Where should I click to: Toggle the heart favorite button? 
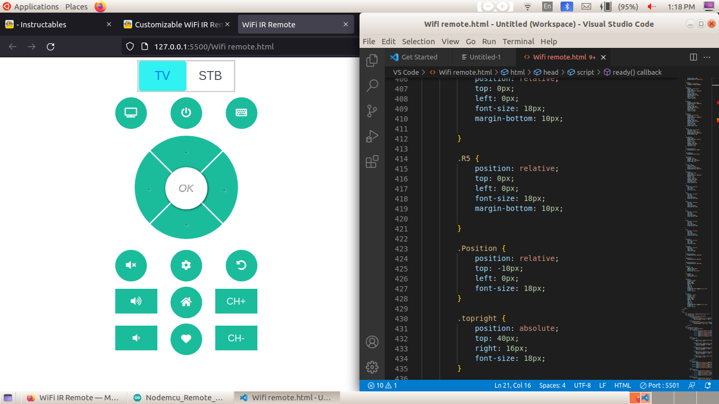click(186, 339)
